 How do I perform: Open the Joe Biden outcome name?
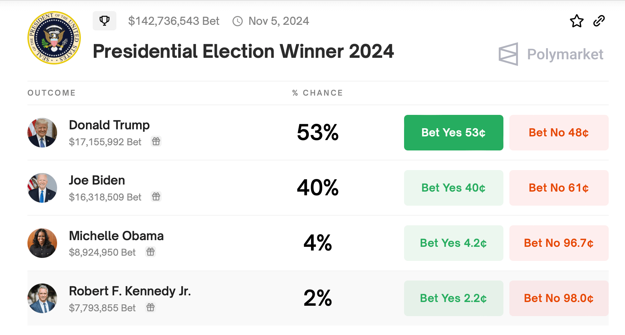pos(97,180)
